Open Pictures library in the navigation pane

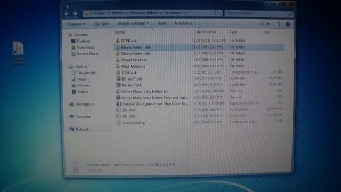(x=81, y=85)
